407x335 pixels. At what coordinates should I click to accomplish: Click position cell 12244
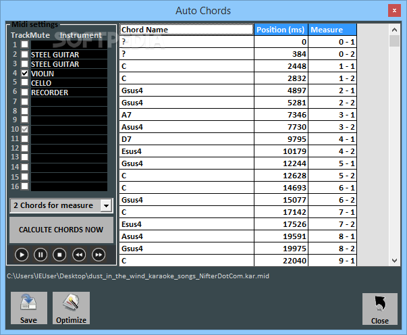pos(281,163)
